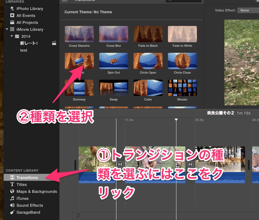The image size is (259, 220).
Task: Collapse the iMovie Library tree item
Action: [7, 29]
